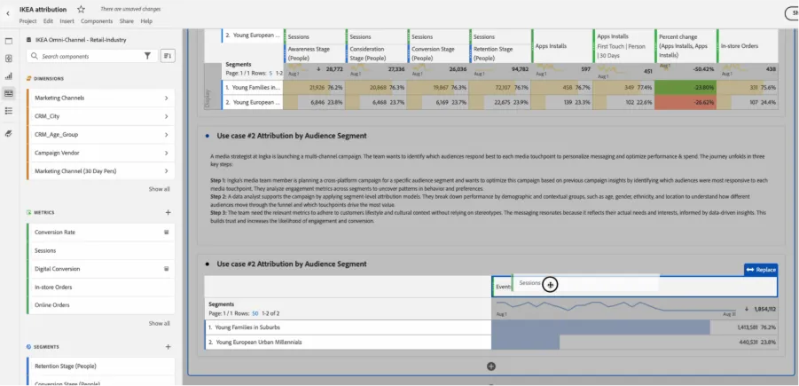
Task: Click Show all under Metrics
Action: [x=159, y=323]
